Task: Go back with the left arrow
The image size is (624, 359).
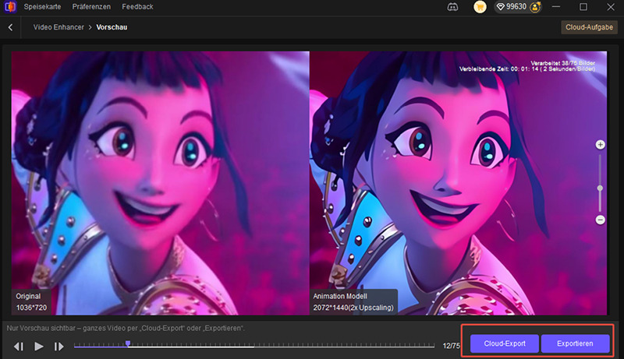Action: coord(10,27)
